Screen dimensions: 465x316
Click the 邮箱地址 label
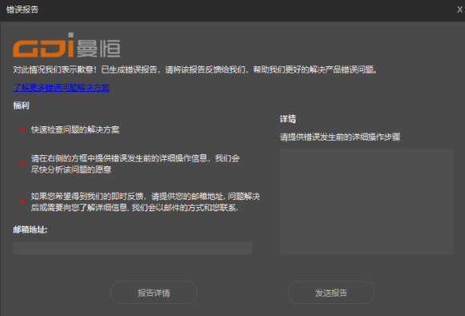[30, 230]
